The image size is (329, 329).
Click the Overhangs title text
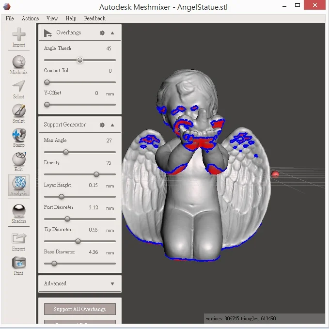[x=69, y=32]
